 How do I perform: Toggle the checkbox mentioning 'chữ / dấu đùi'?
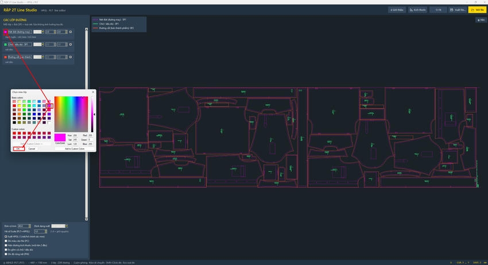[6, 250]
